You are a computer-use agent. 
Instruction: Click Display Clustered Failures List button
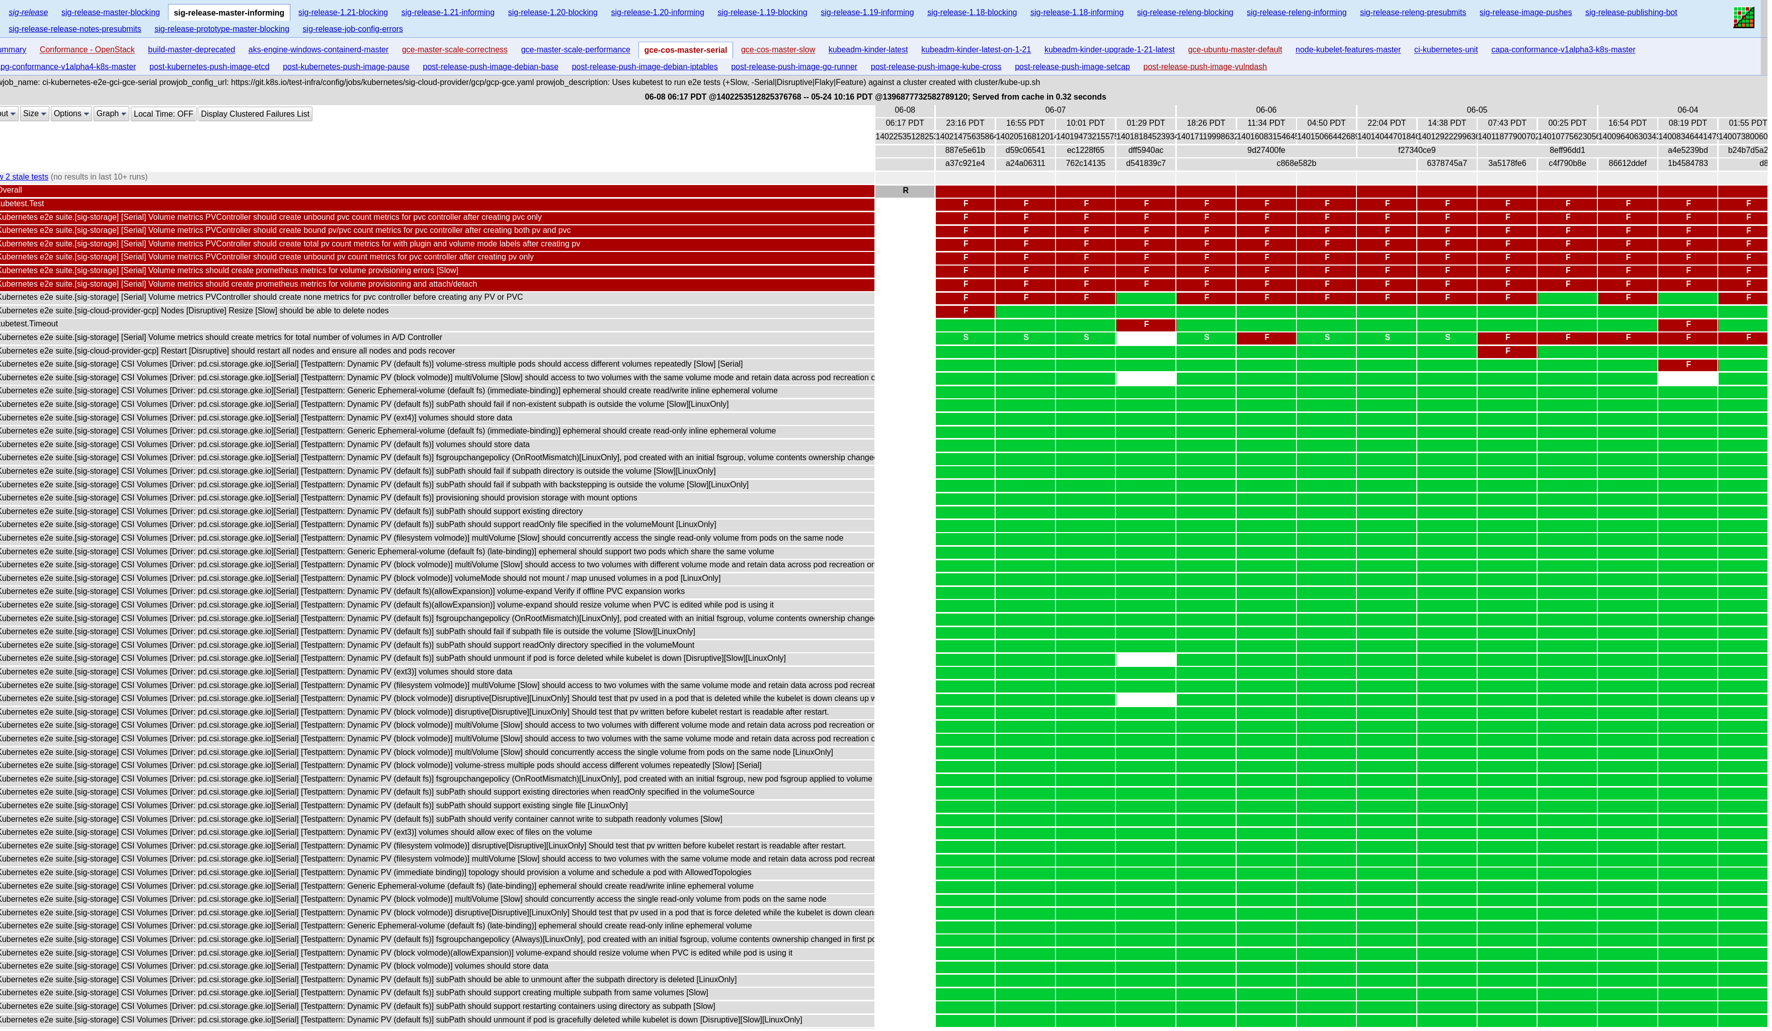point(255,114)
